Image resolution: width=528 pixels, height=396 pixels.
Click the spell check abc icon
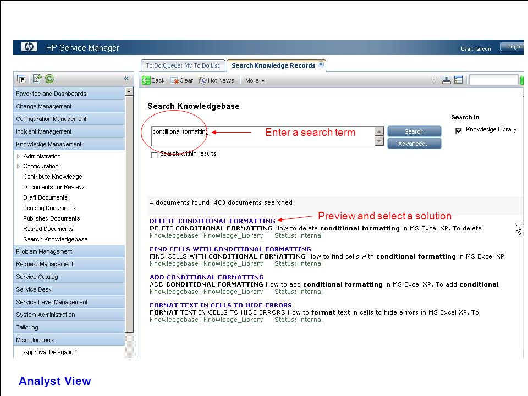pos(434,80)
